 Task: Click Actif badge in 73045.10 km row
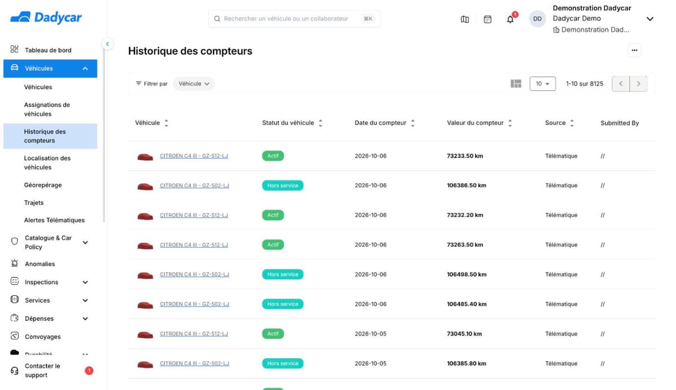[273, 334]
